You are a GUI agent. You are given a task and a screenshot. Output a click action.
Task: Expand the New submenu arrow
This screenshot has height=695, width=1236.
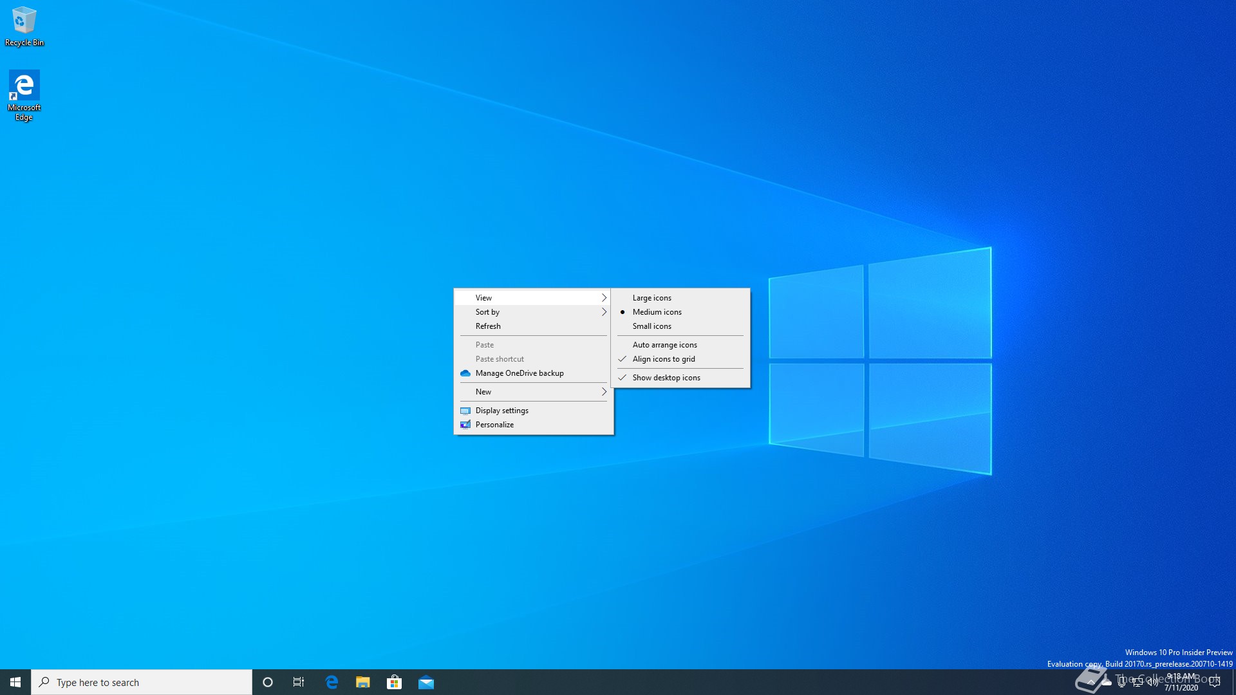pos(604,392)
